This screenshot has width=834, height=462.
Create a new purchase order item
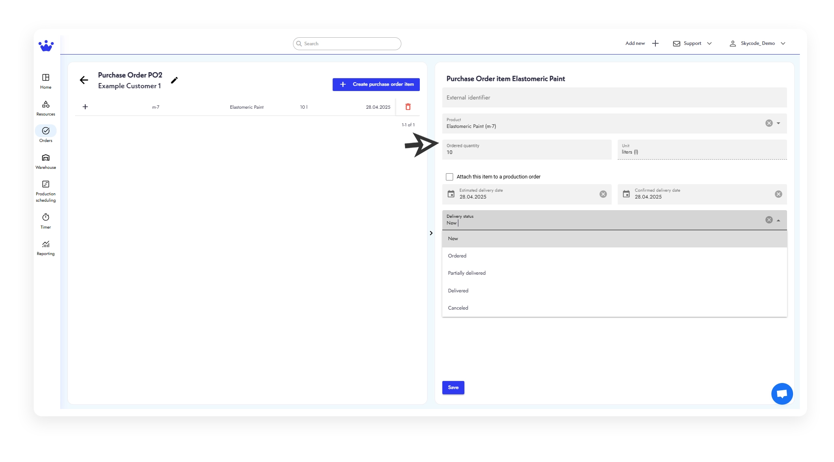click(376, 84)
